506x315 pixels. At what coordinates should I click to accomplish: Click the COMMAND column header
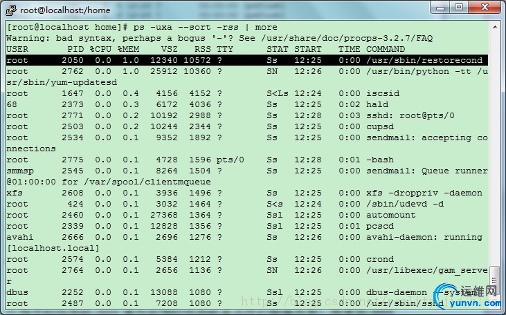point(386,49)
